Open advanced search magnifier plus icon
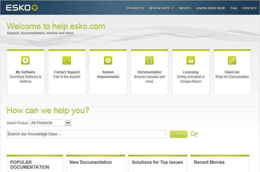Image resolution: width=260 pixels, height=172 pixels. [194, 134]
